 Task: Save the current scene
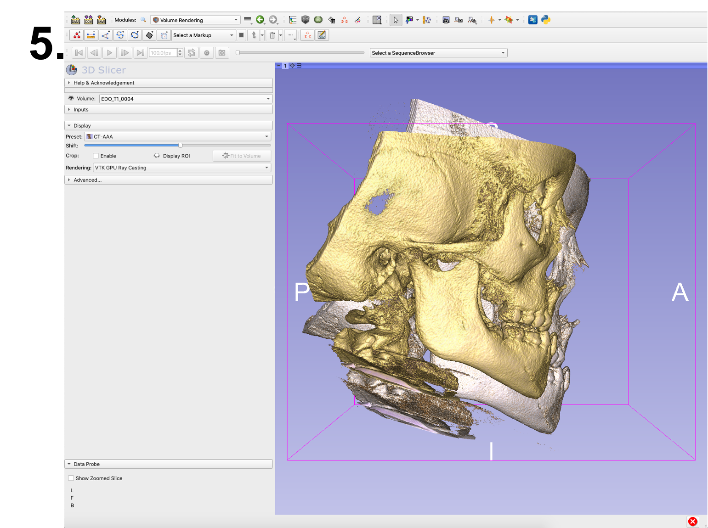point(101,20)
